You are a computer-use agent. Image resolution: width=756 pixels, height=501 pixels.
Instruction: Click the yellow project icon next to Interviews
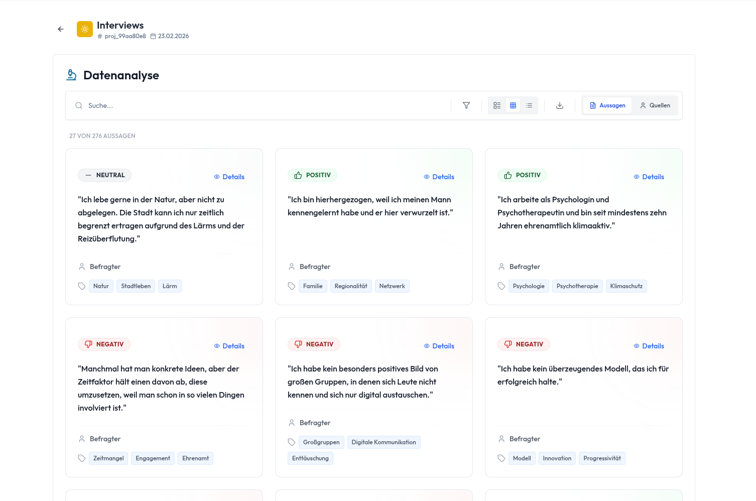tap(84, 29)
